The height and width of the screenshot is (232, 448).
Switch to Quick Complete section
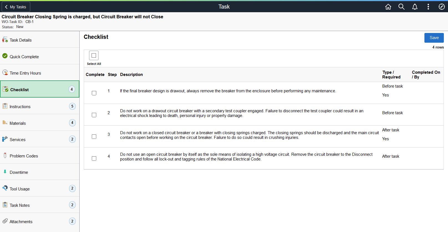[40, 56]
